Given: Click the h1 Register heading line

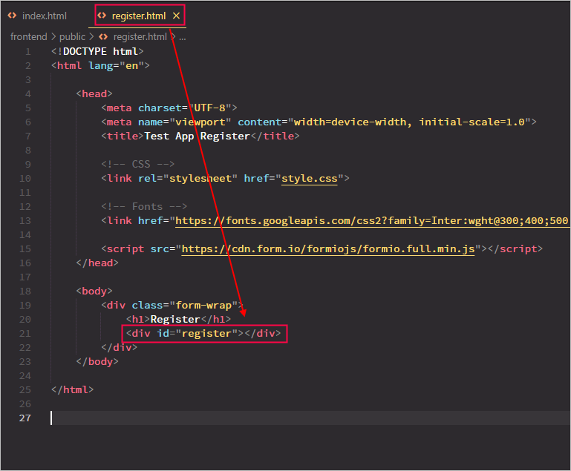Looking at the screenshot, I should (178, 320).
